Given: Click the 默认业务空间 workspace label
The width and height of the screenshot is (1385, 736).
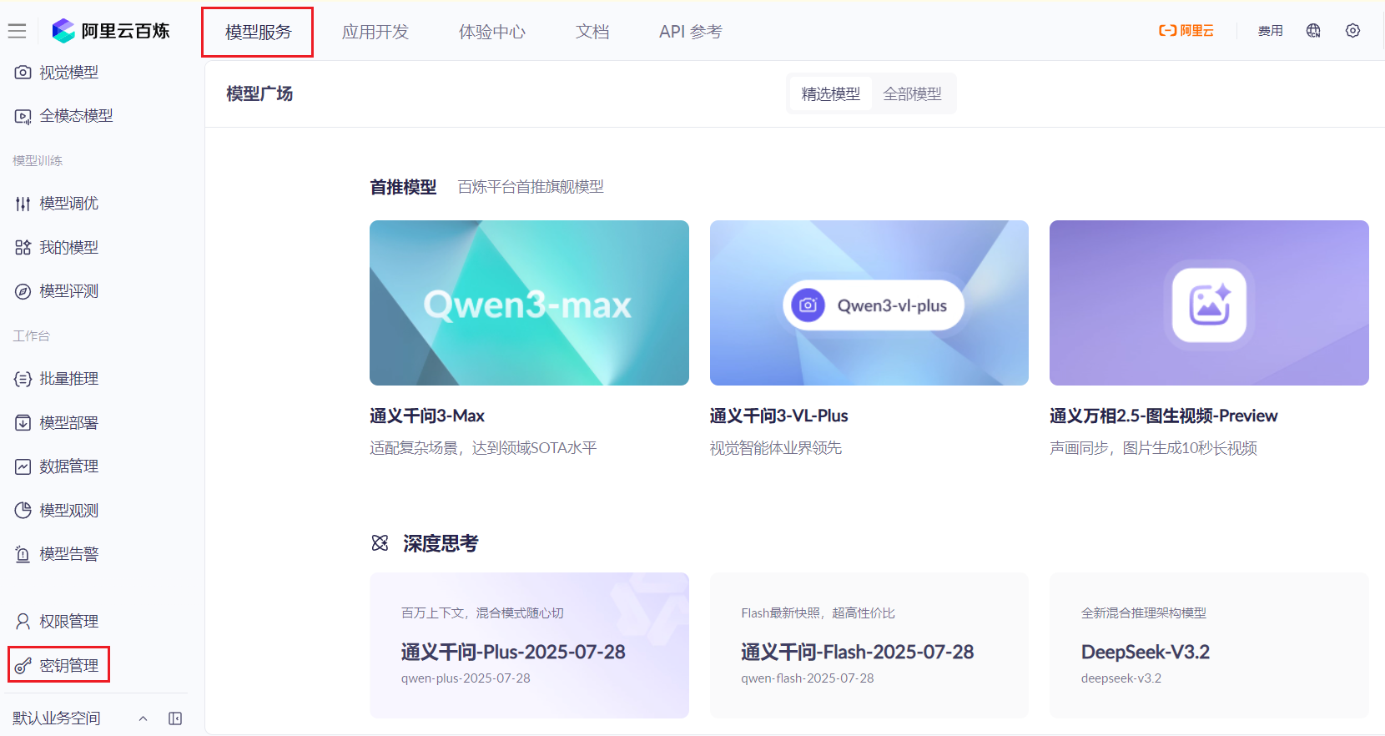Looking at the screenshot, I should (x=57, y=718).
